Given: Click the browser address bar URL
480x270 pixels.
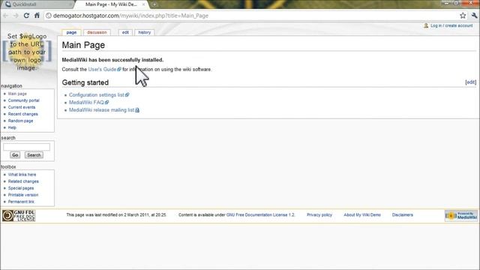Looking at the screenshot, I should click(x=130, y=16).
